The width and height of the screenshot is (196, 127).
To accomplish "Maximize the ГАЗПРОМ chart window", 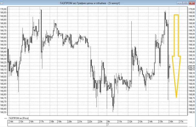I will (x=186, y=3).
